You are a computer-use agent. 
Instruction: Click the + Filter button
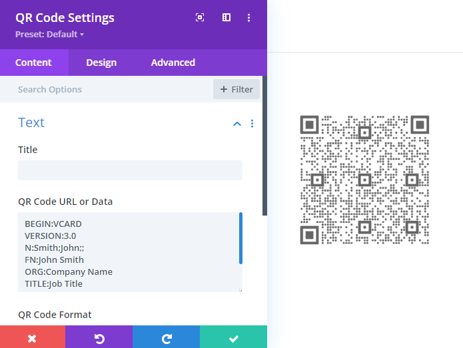pos(236,89)
